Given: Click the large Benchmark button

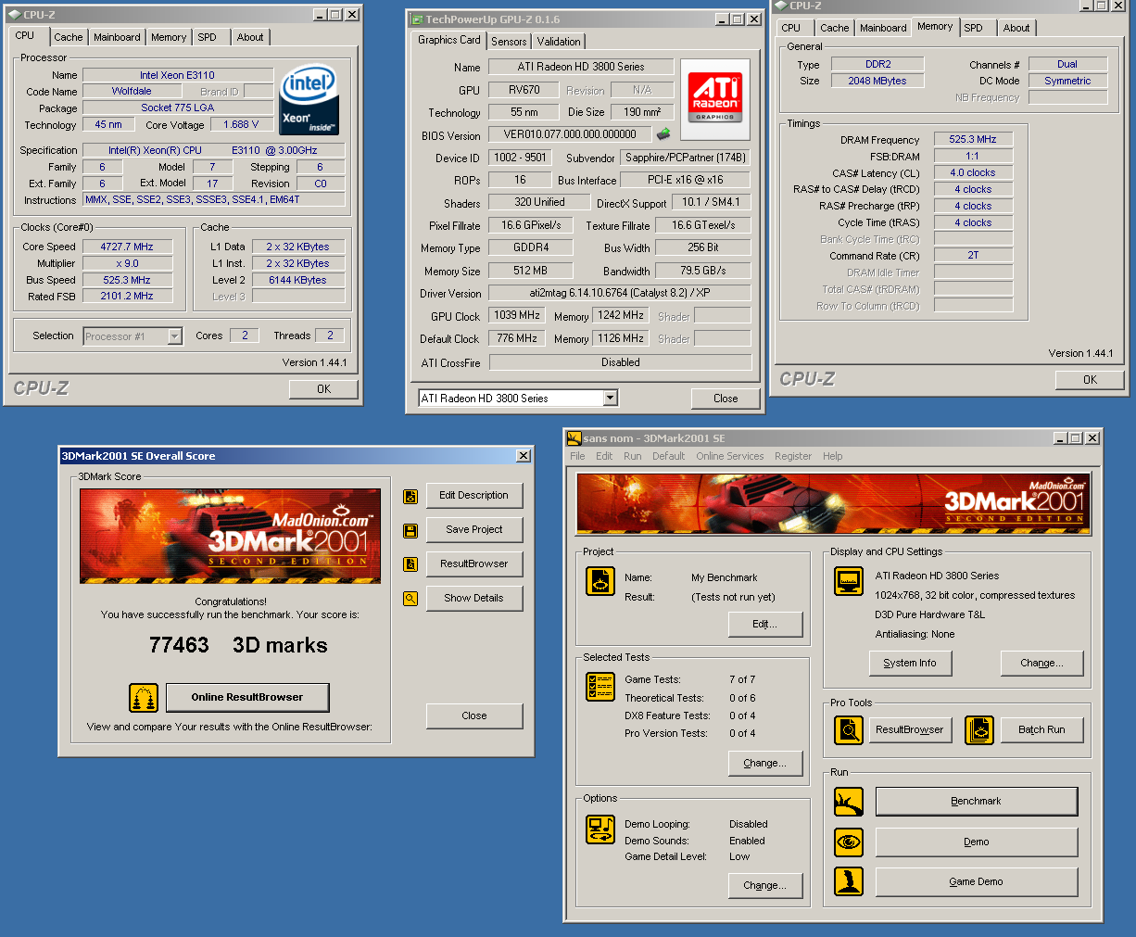Looking at the screenshot, I should (977, 802).
